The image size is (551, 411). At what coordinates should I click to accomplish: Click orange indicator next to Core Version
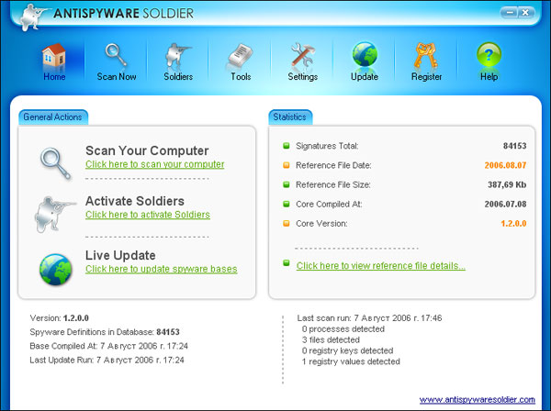(x=287, y=223)
